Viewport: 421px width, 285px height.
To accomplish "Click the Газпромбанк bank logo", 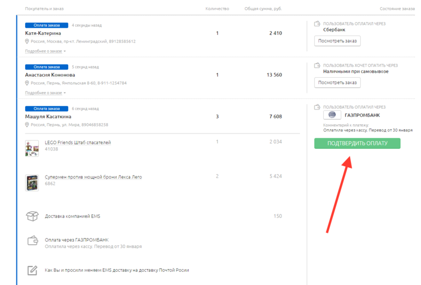I will 332,115.
